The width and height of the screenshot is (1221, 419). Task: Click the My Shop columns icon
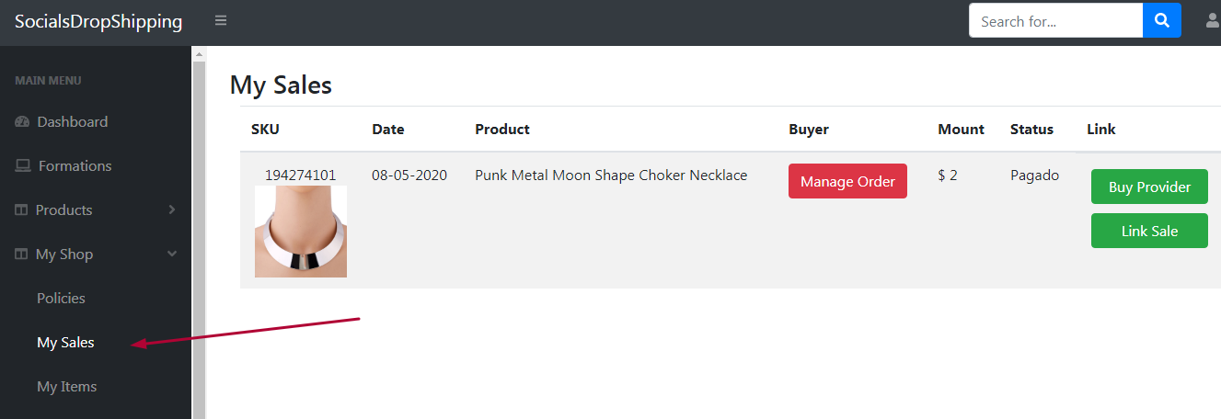(x=22, y=255)
